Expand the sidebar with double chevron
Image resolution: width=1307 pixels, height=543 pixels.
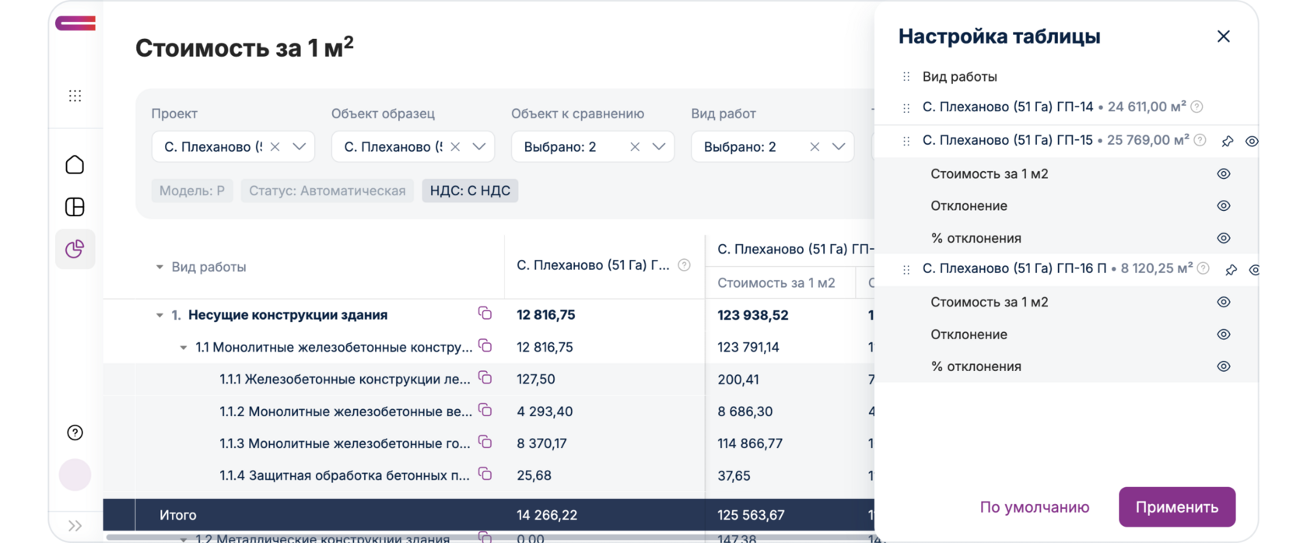pyautogui.click(x=75, y=526)
